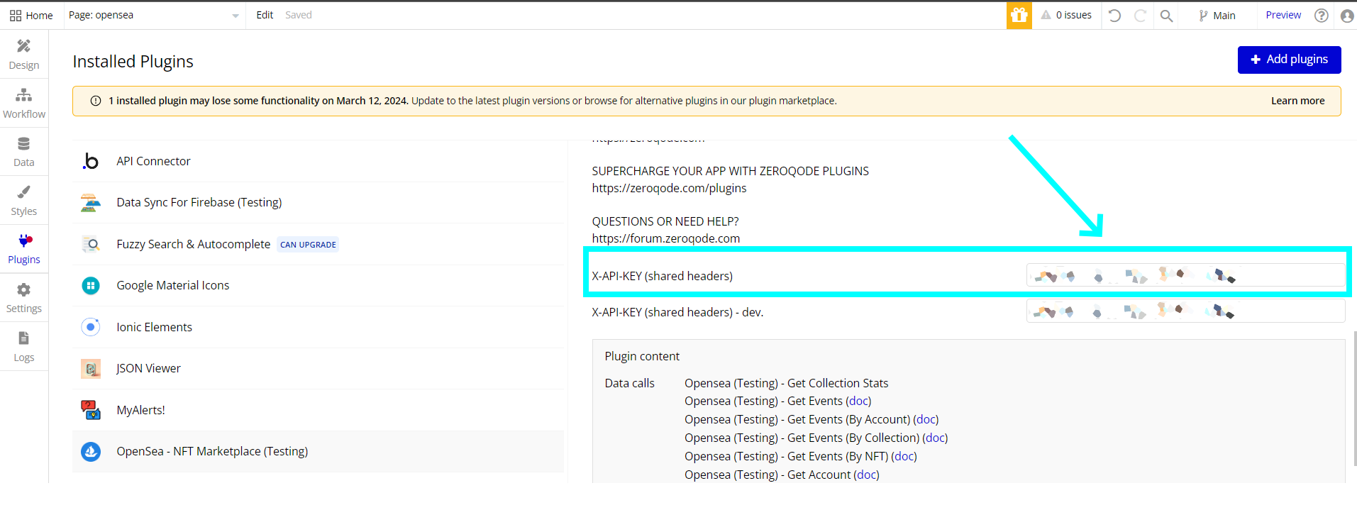The width and height of the screenshot is (1357, 532).
Task: Click Learn more in the banner
Action: (x=1297, y=101)
